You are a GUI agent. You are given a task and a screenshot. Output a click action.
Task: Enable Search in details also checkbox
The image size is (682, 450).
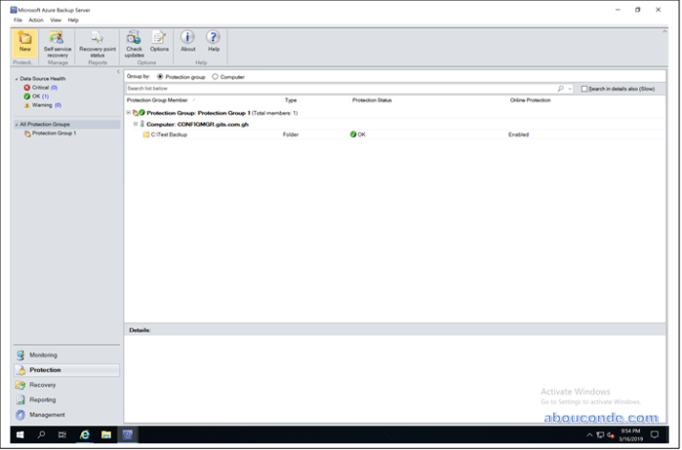(585, 89)
